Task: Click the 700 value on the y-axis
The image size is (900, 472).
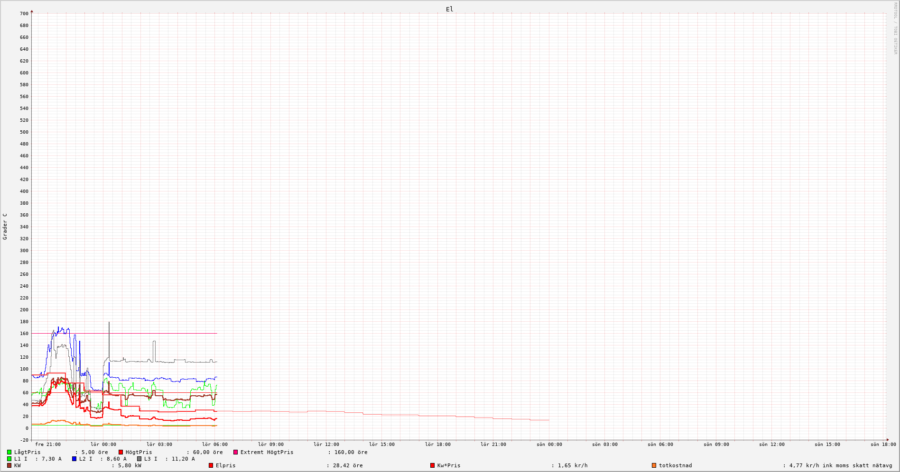Action: tap(24, 14)
